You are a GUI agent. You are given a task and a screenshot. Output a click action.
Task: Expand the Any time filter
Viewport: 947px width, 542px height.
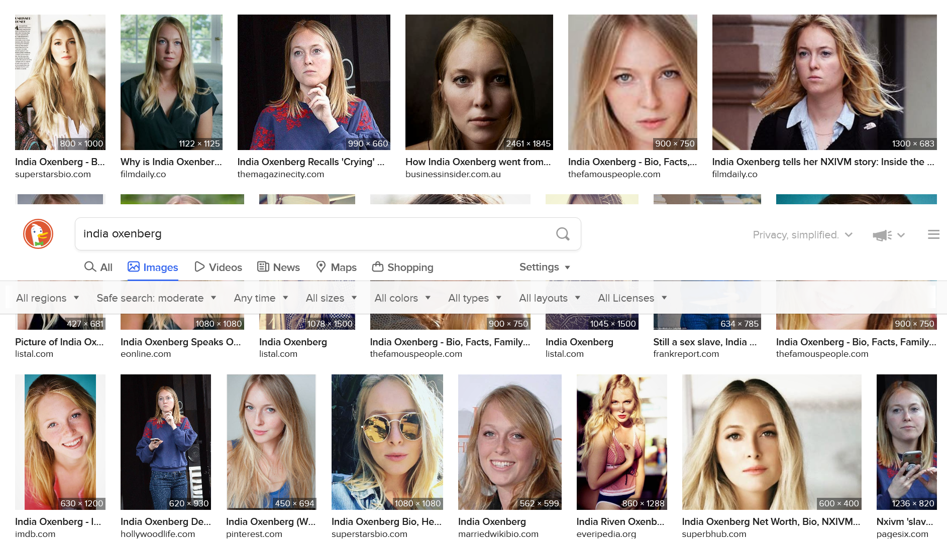click(x=261, y=298)
